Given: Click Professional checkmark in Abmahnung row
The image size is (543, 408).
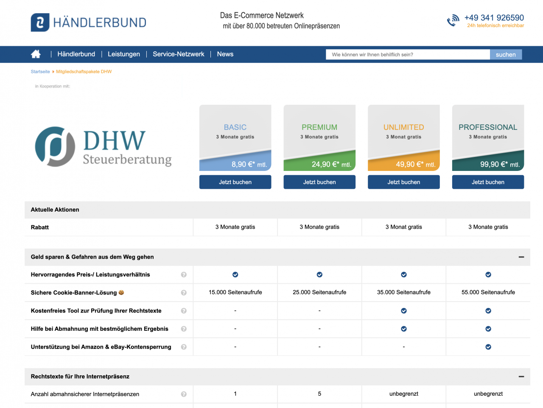Looking at the screenshot, I should [x=488, y=329].
